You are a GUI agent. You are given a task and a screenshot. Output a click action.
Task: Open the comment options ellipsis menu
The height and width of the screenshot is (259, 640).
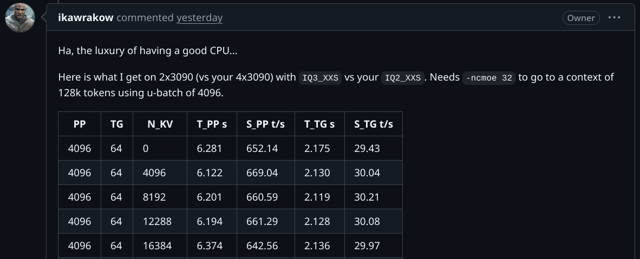pos(615,17)
